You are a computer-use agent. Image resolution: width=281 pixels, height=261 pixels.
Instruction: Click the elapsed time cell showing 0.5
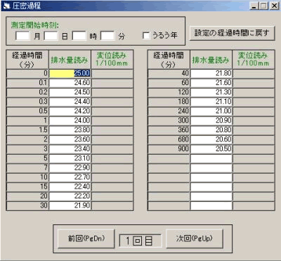(27, 111)
